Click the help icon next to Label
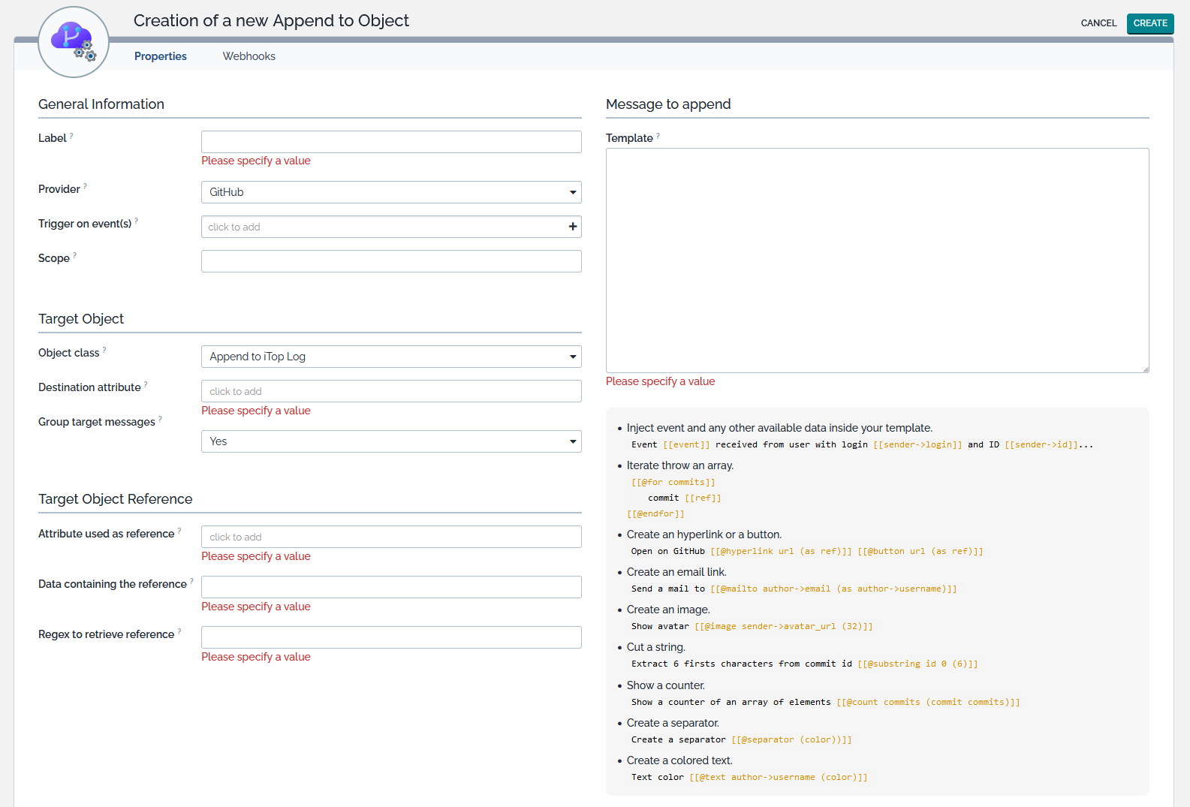The height and width of the screenshot is (807, 1190). (71, 136)
